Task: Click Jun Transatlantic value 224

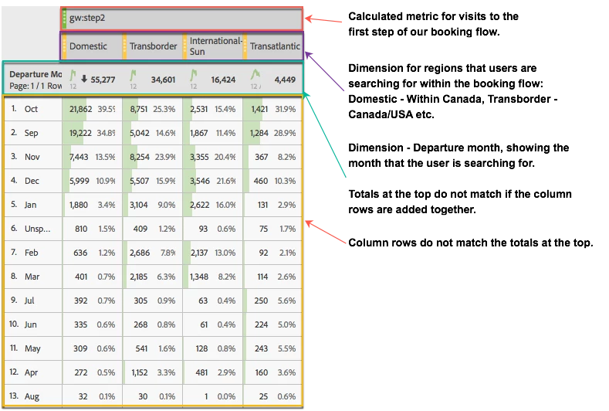Action: 261,324
